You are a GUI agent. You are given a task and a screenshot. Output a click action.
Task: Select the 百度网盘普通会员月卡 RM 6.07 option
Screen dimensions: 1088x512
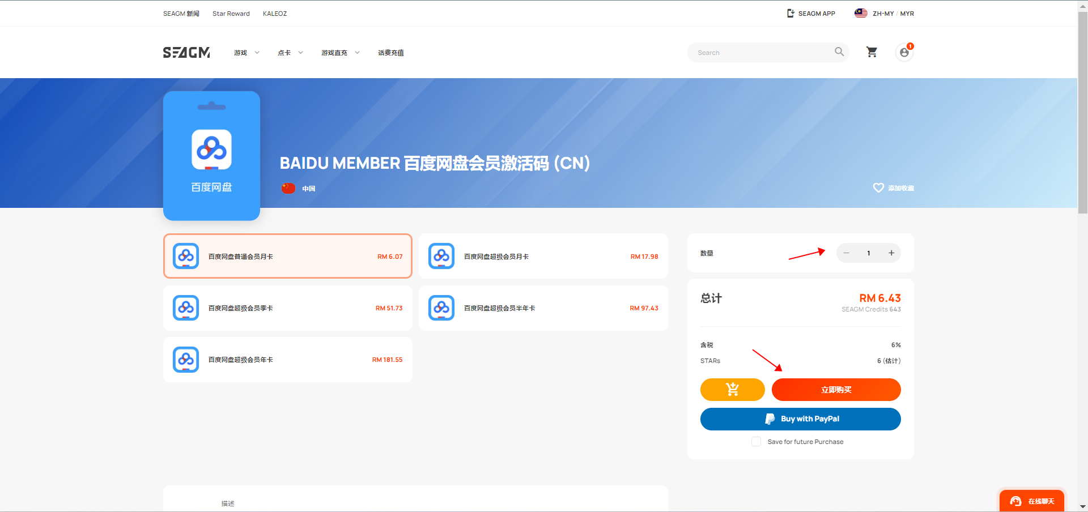coord(288,256)
